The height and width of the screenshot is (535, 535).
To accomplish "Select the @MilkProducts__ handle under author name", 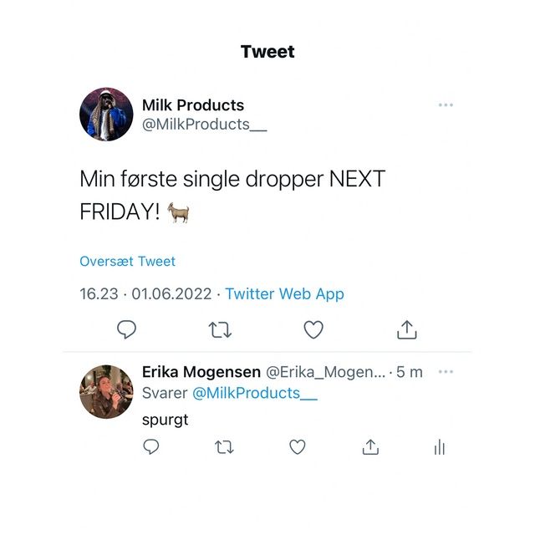I will (196, 125).
